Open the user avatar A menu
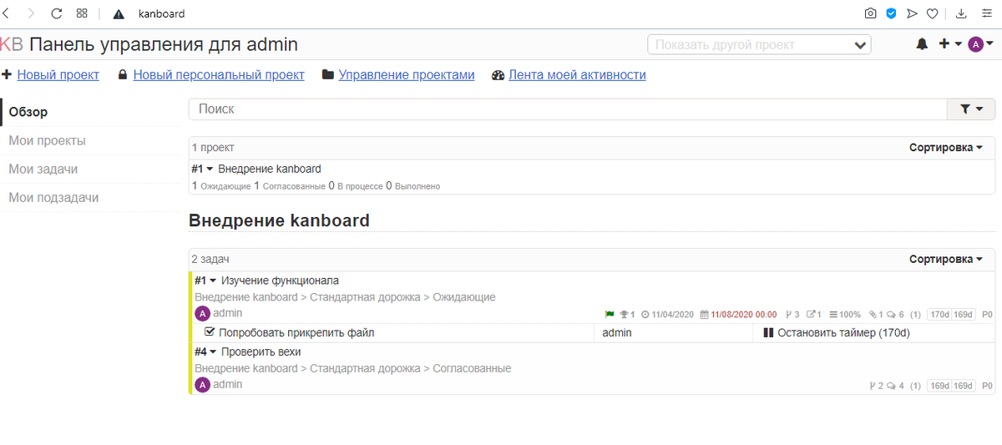 click(980, 44)
